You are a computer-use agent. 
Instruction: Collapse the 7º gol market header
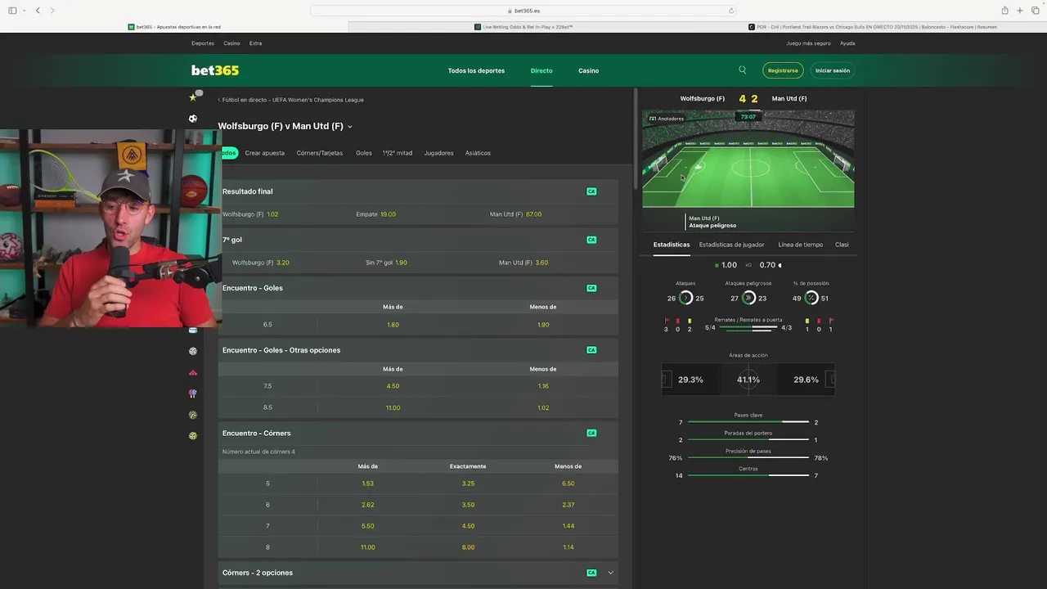(418, 240)
